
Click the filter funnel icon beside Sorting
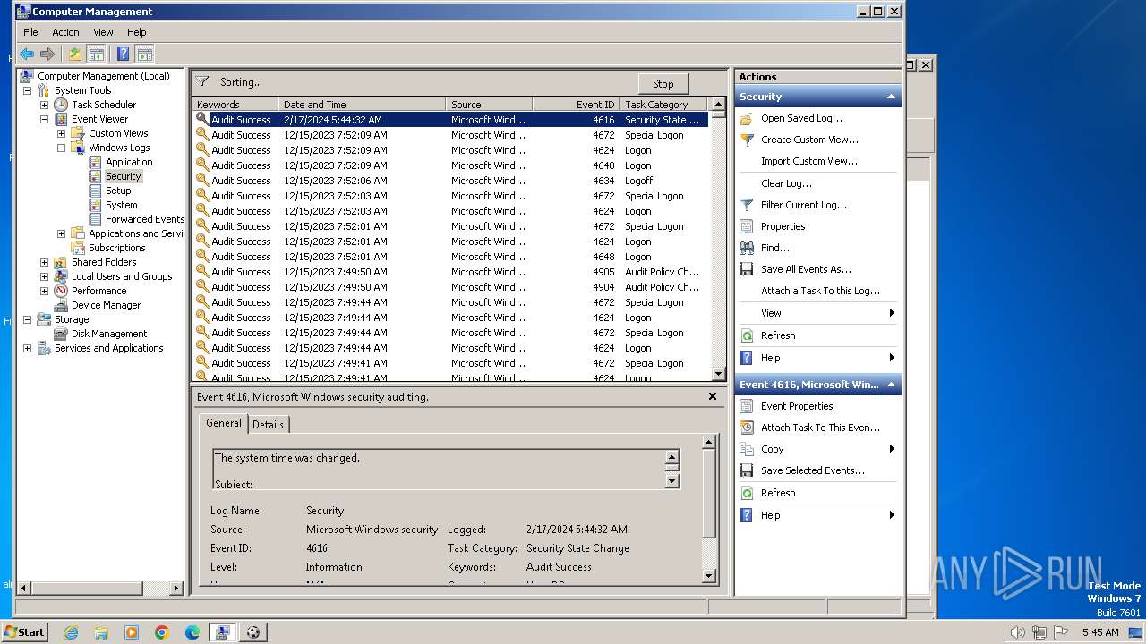pyautogui.click(x=202, y=81)
